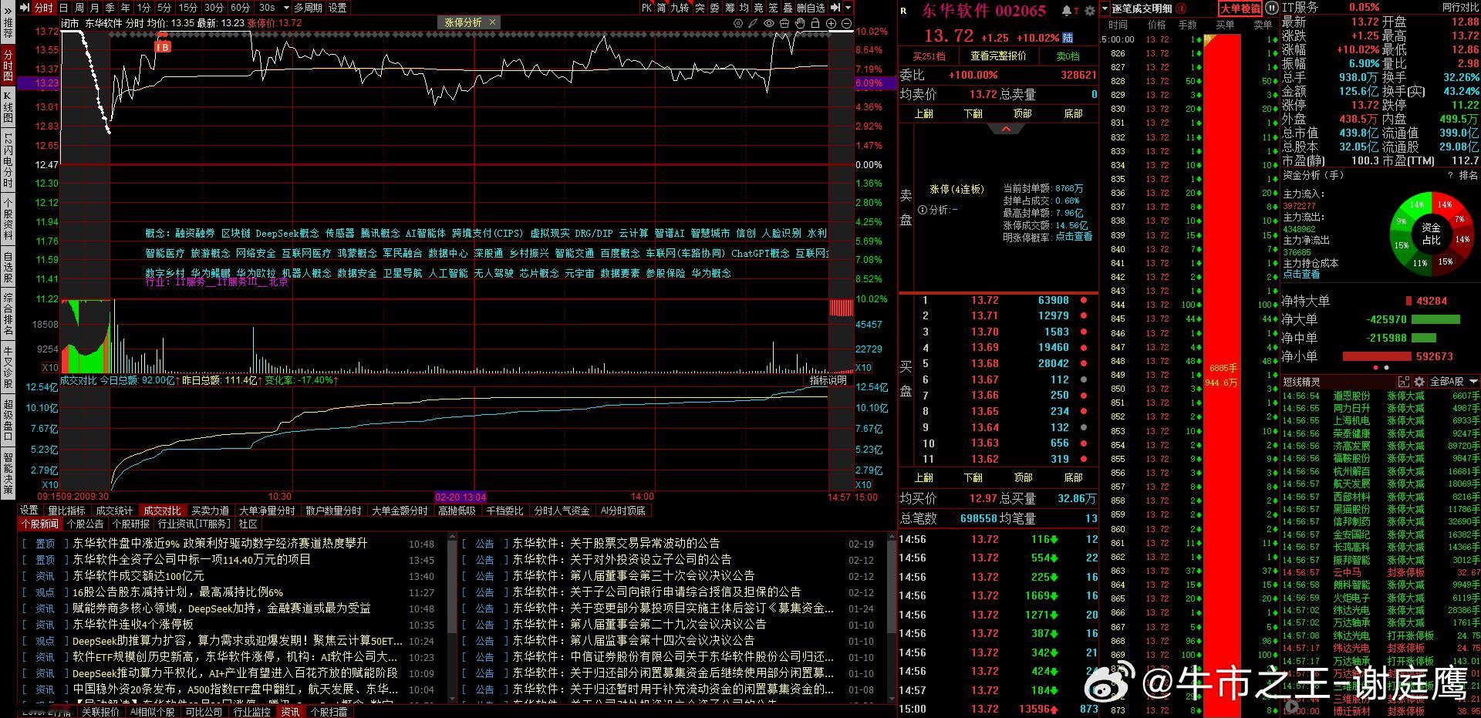Click the 资金占比 donut chart

pyautogui.click(x=1431, y=234)
